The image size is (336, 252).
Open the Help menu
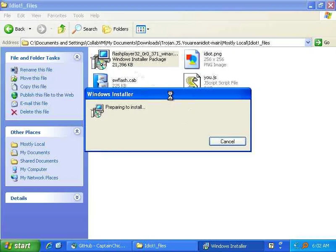pos(95,16)
